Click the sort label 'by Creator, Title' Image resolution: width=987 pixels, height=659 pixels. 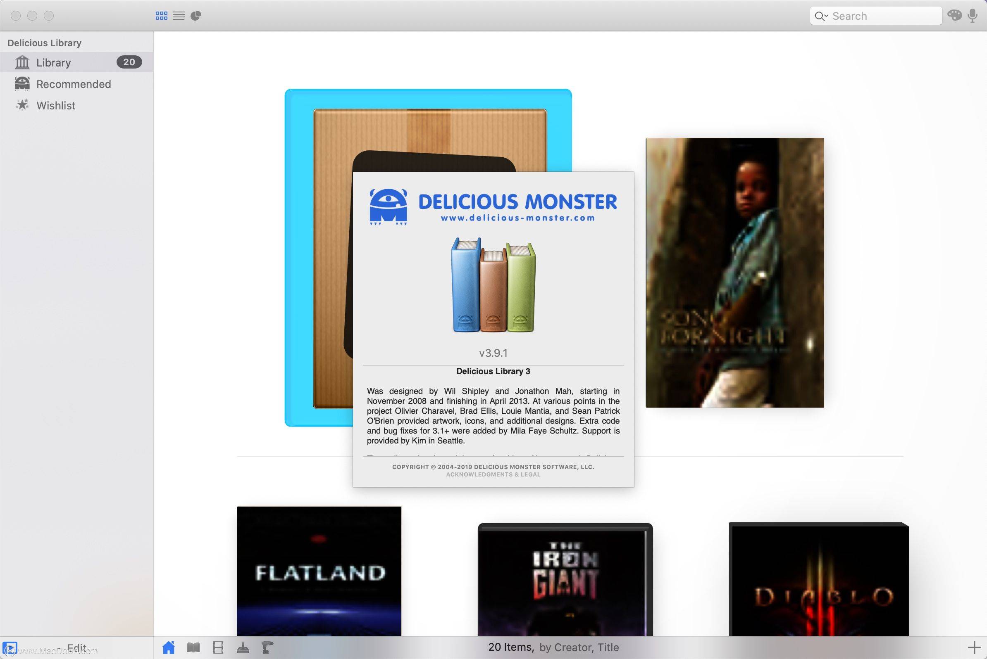point(579,647)
